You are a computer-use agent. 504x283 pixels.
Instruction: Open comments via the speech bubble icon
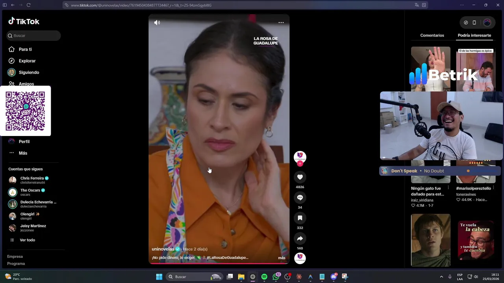click(300, 198)
